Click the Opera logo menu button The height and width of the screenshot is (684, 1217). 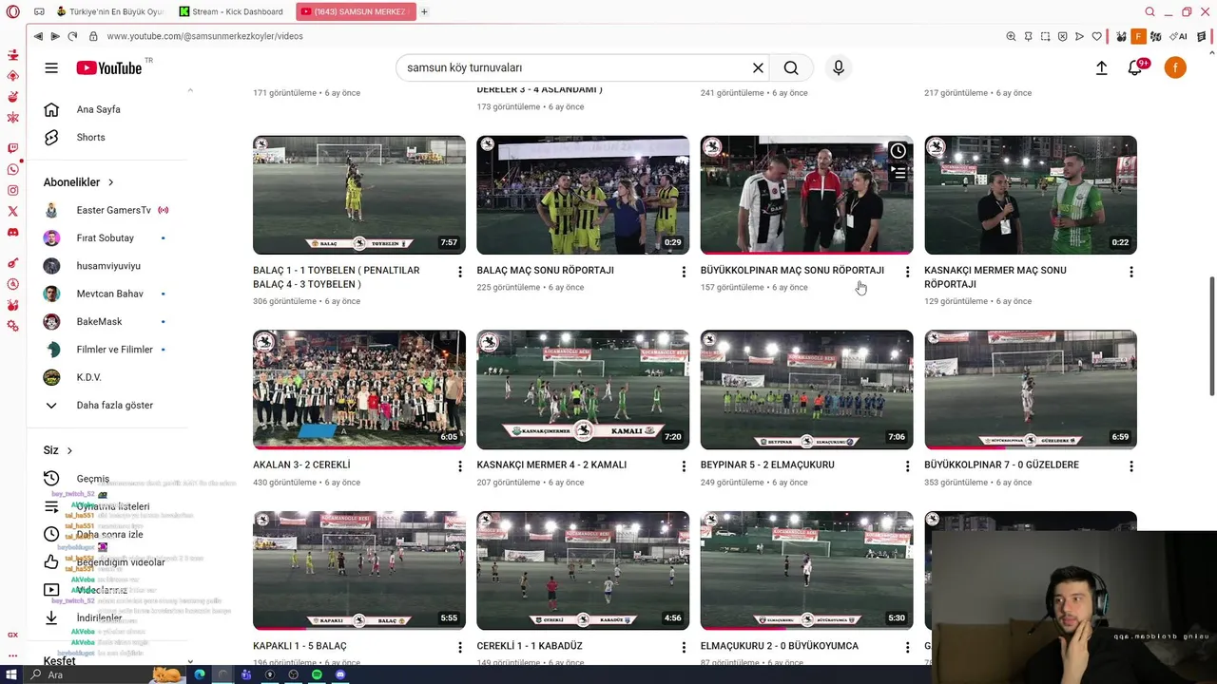tap(12, 11)
